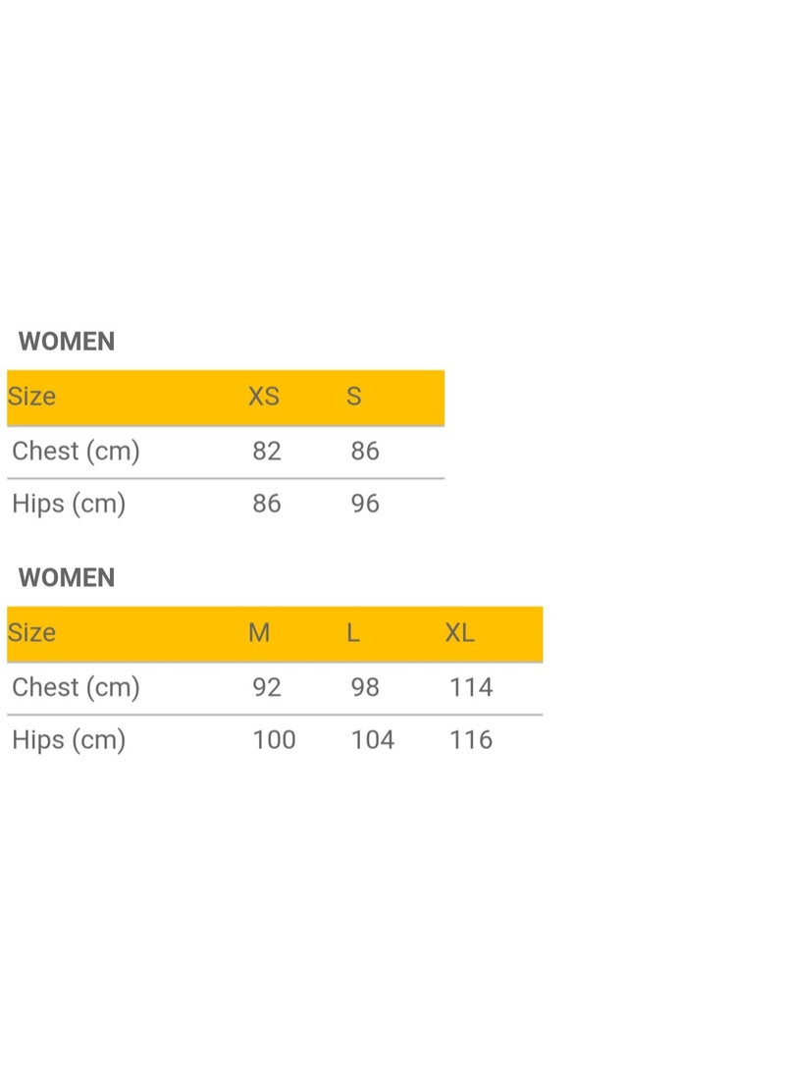Click the M hips value 100
This screenshot has height=1071, width=785.
click(275, 740)
